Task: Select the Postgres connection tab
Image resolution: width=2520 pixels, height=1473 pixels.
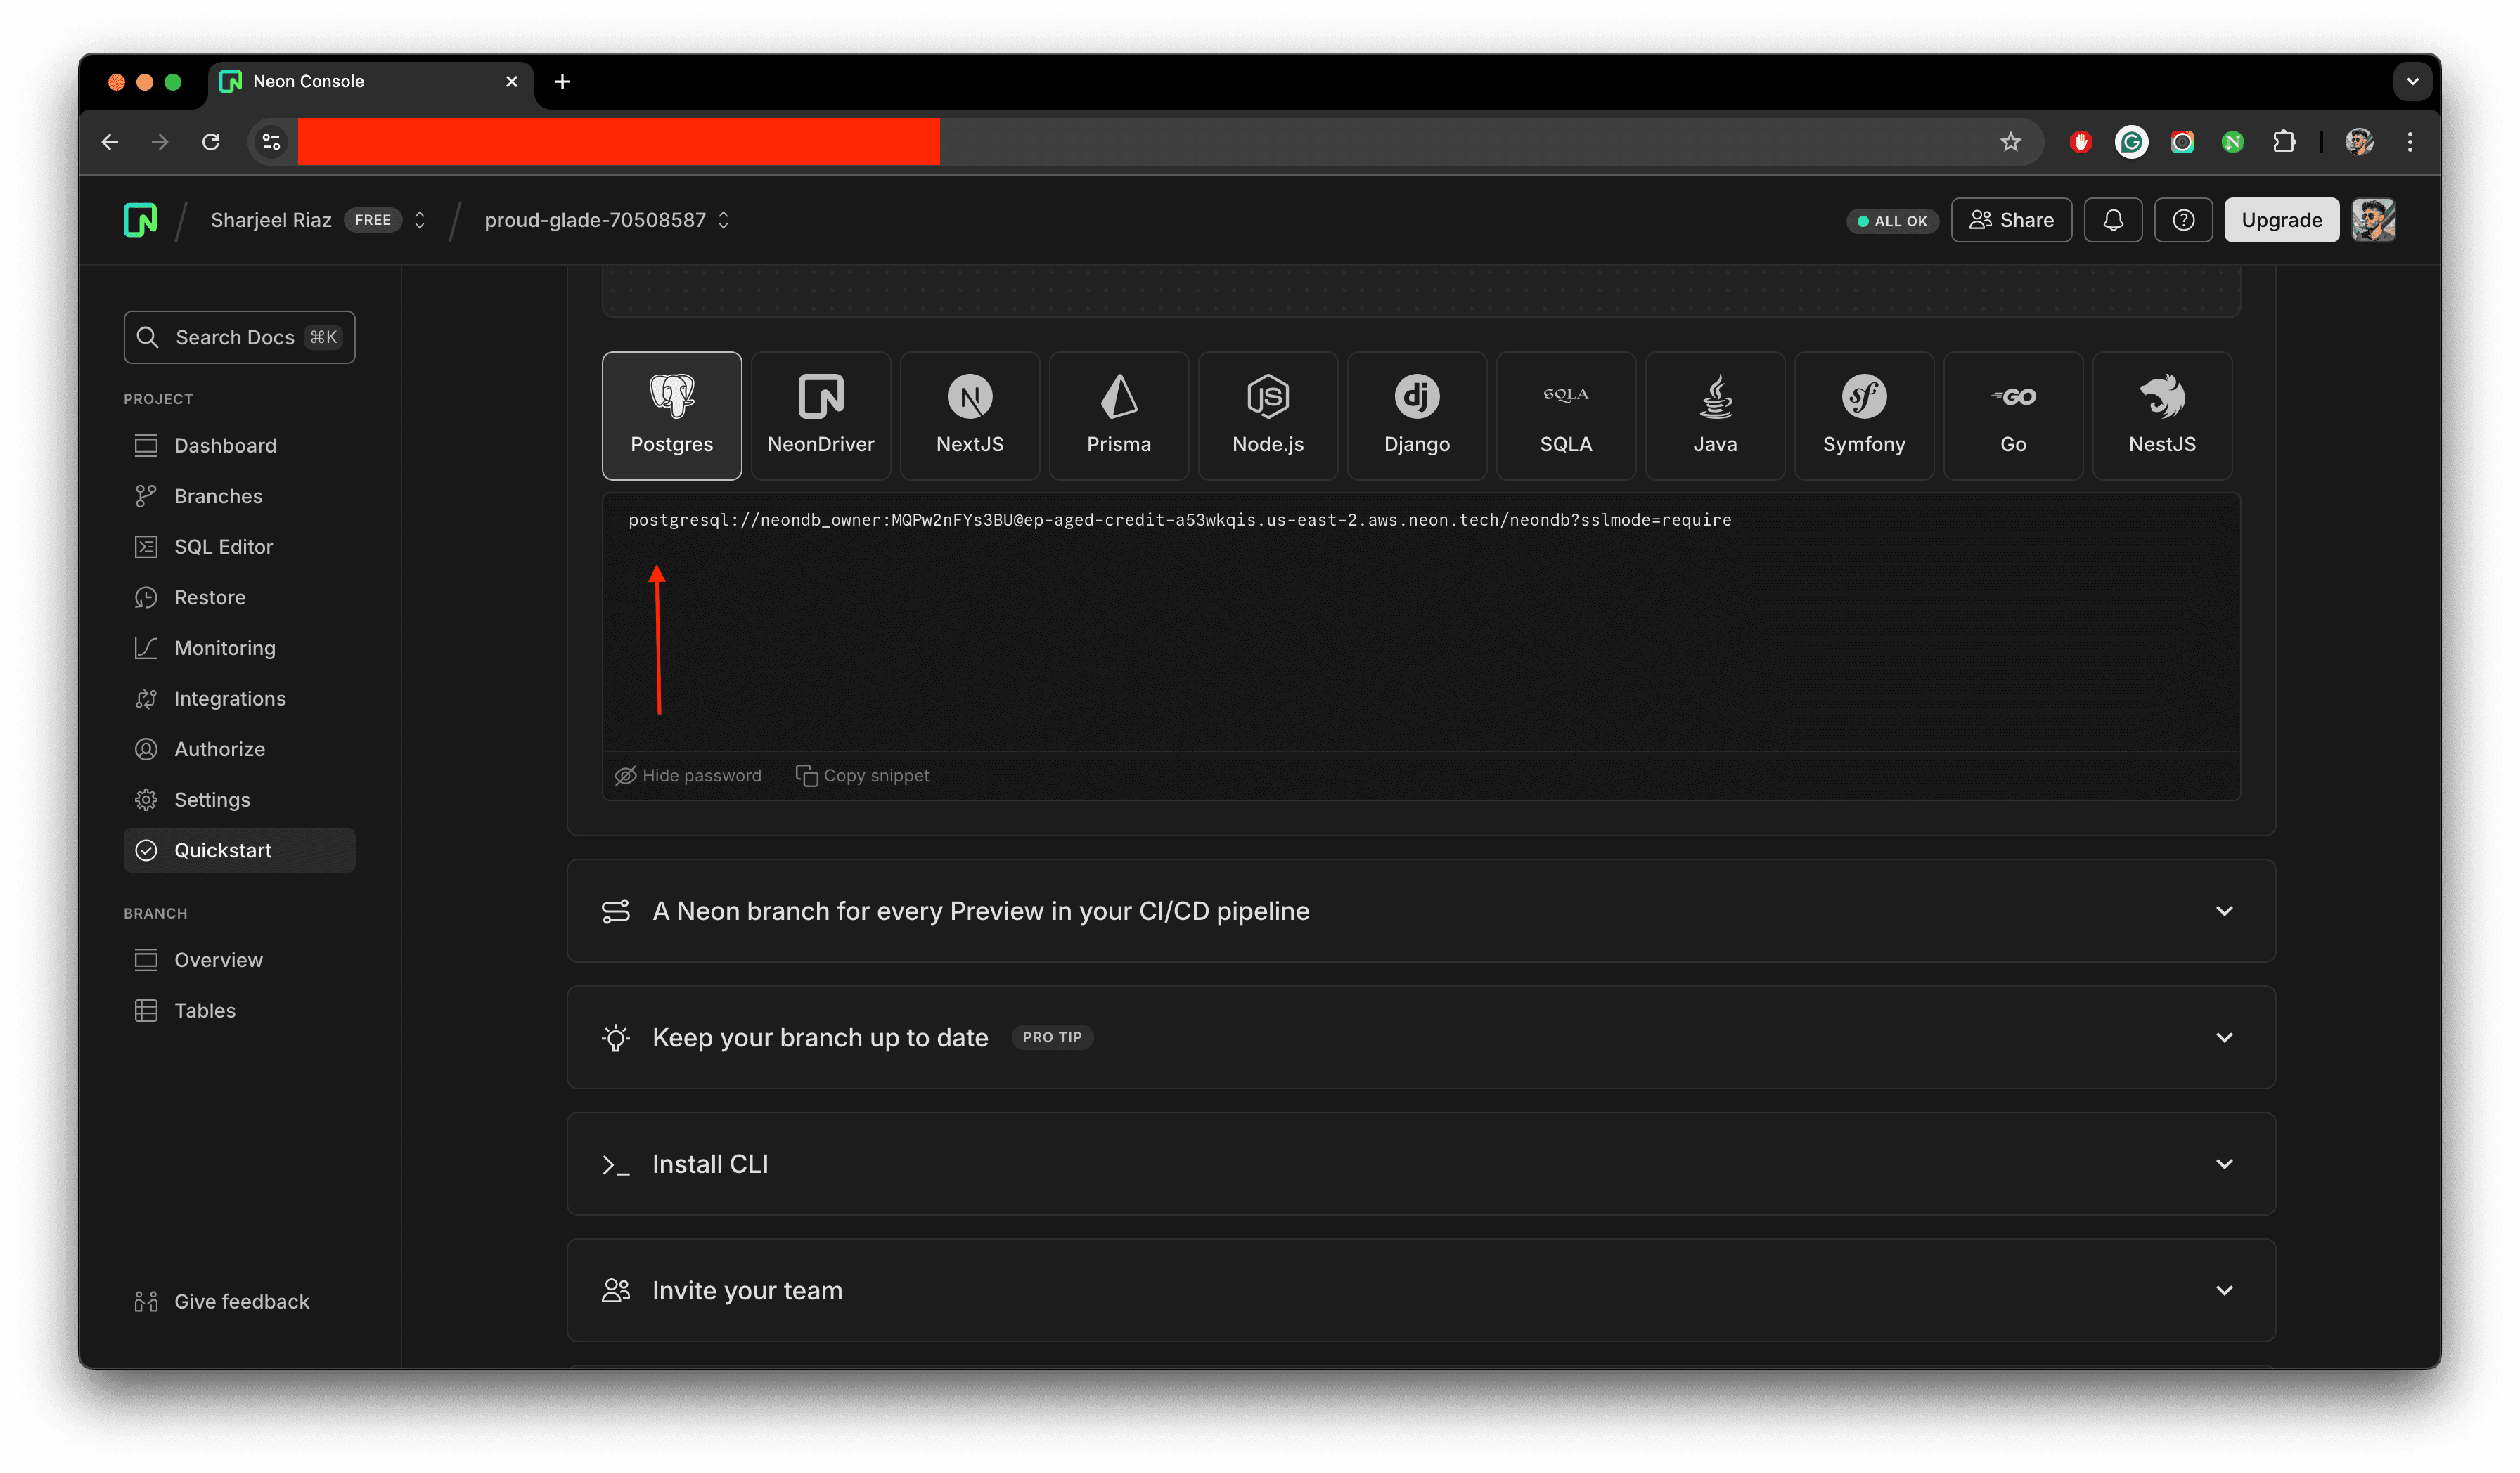Action: pos(671,416)
